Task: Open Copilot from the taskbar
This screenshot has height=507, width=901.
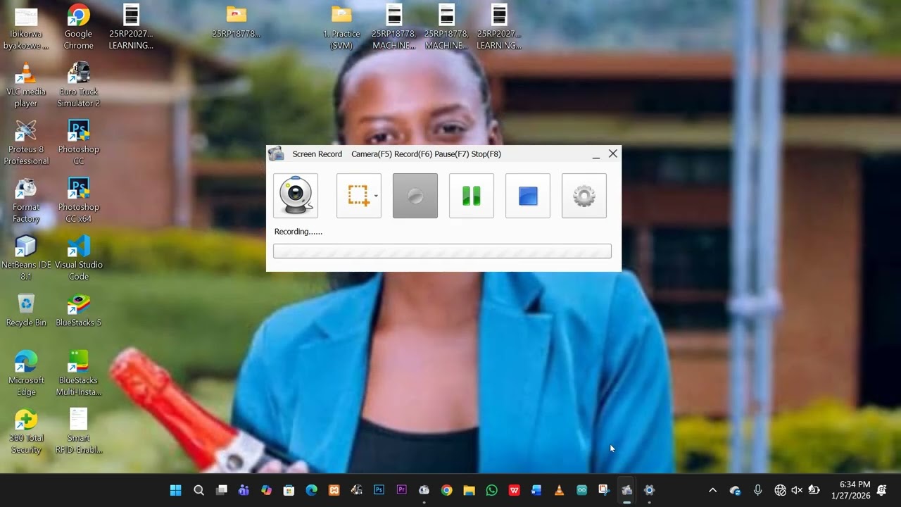Action: [x=266, y=490]
